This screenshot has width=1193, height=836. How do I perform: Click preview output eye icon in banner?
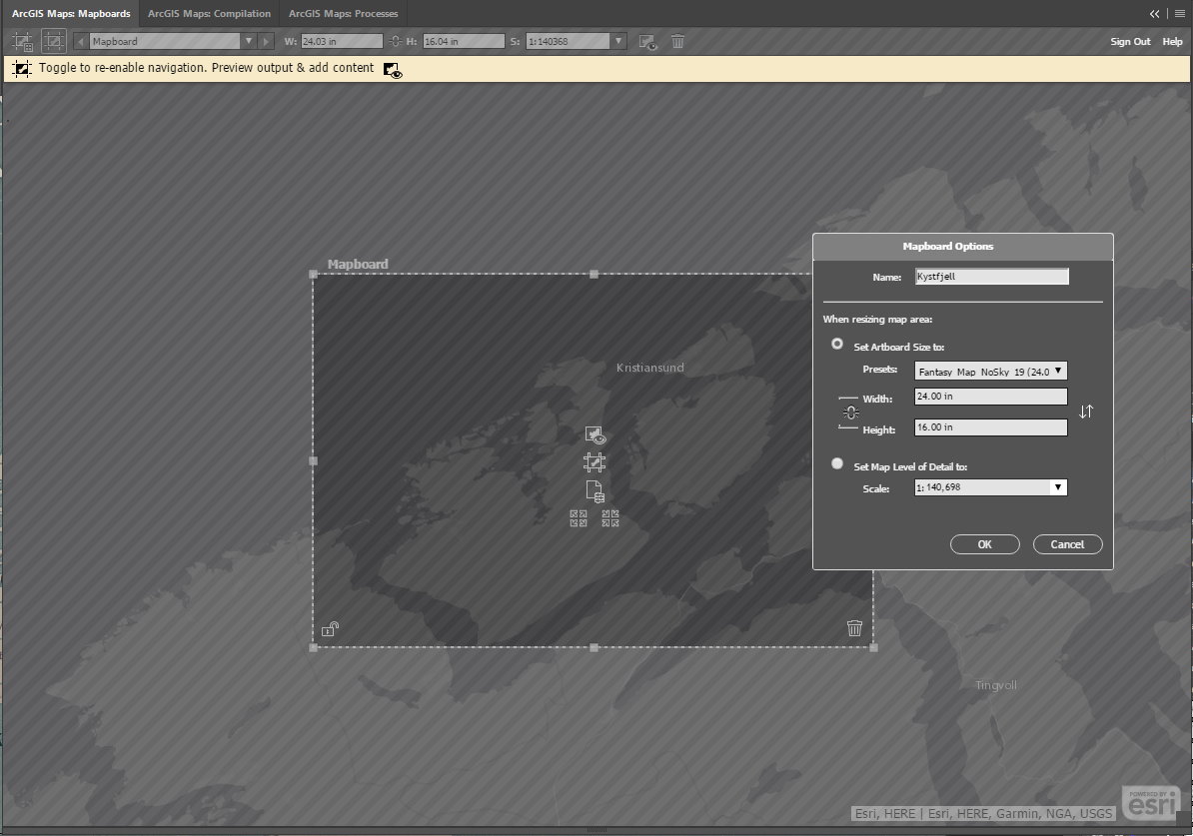pyautogui.click(x=393, y=70)
